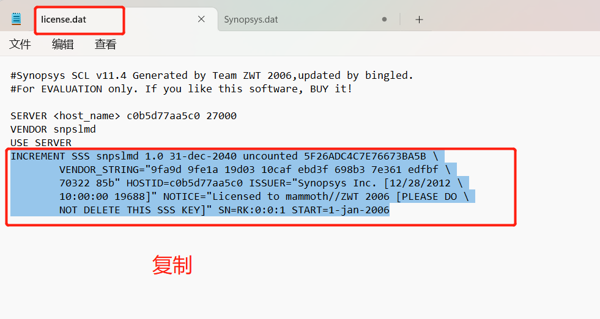Viewport: 600px width, 319px height.
Task: Open the 文件 menu
Action: [20, 45]
